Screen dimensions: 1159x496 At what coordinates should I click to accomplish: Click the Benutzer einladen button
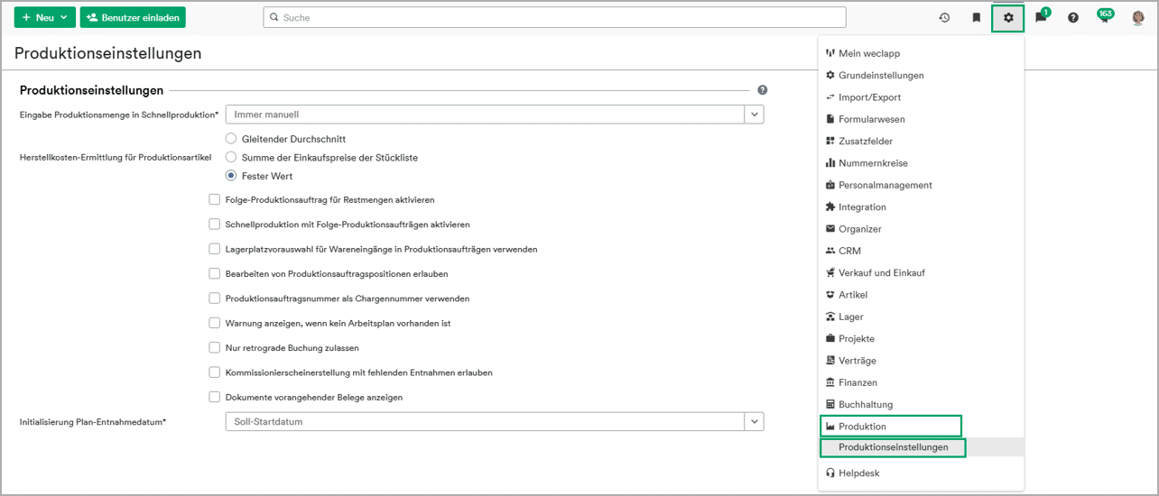point(133,18)
